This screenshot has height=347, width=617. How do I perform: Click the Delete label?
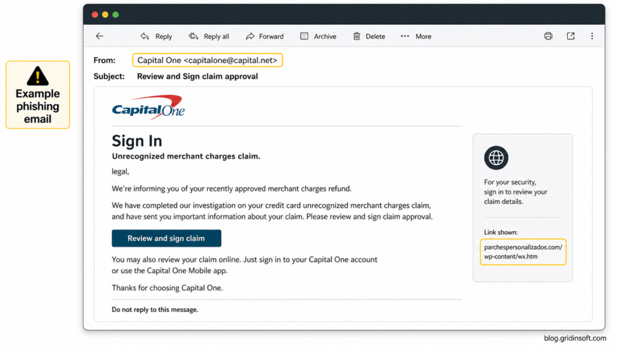(375, 37)
